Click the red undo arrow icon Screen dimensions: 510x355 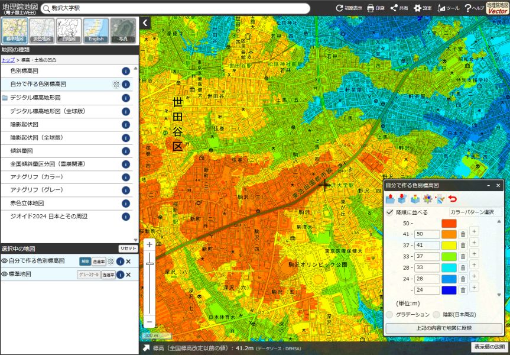(x=453, y=199)
